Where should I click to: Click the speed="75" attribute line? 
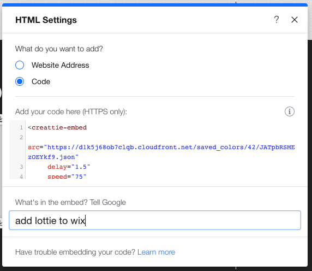pyautogui.click(x=67, y=176)
